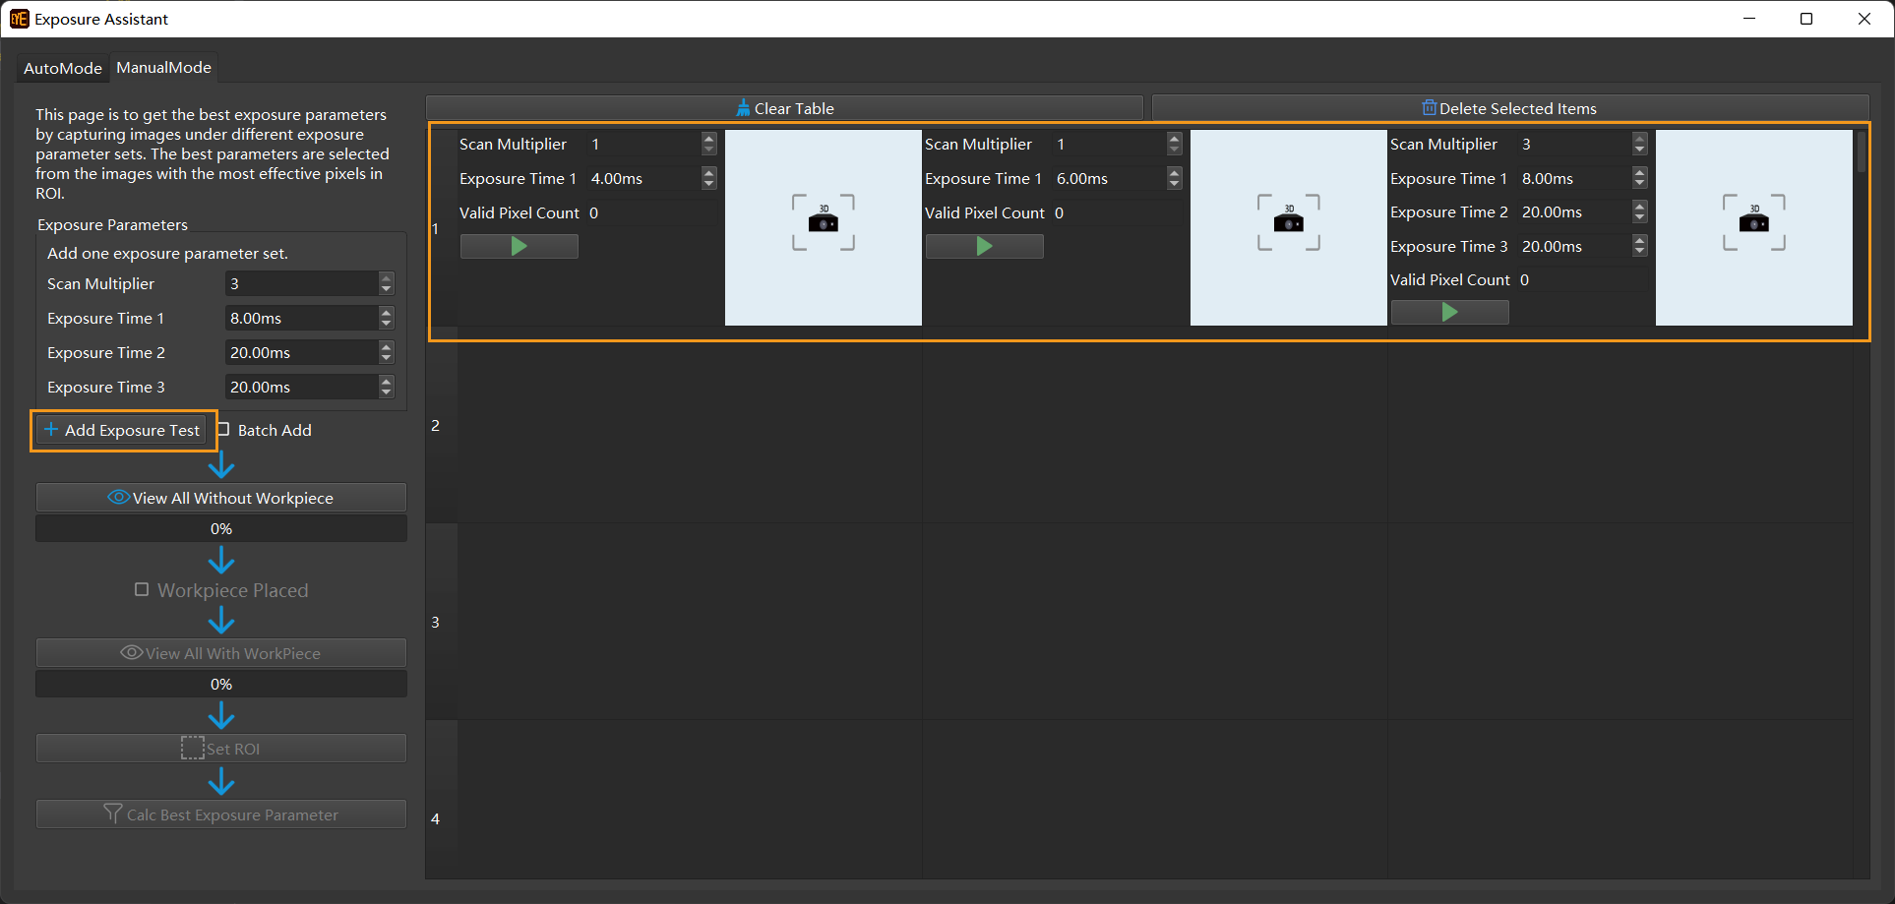This screenshot has width=1895, height=904.
Task: Adjust Exposure Time 1 spinner in left panel
Action: [386, 318]
